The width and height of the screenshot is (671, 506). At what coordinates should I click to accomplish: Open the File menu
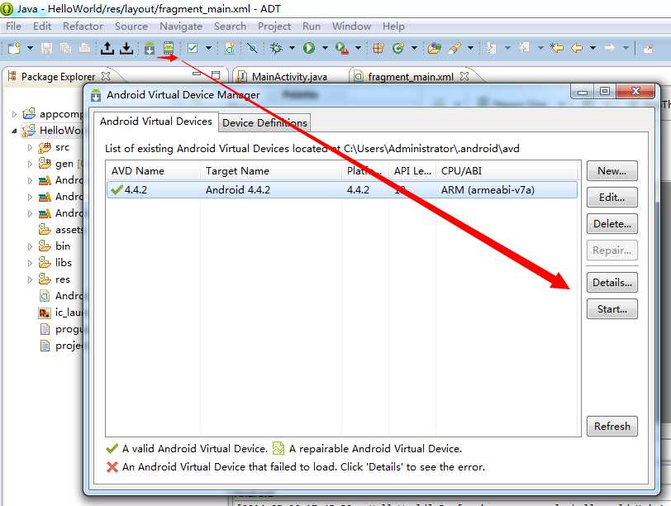tap(14, 26)
